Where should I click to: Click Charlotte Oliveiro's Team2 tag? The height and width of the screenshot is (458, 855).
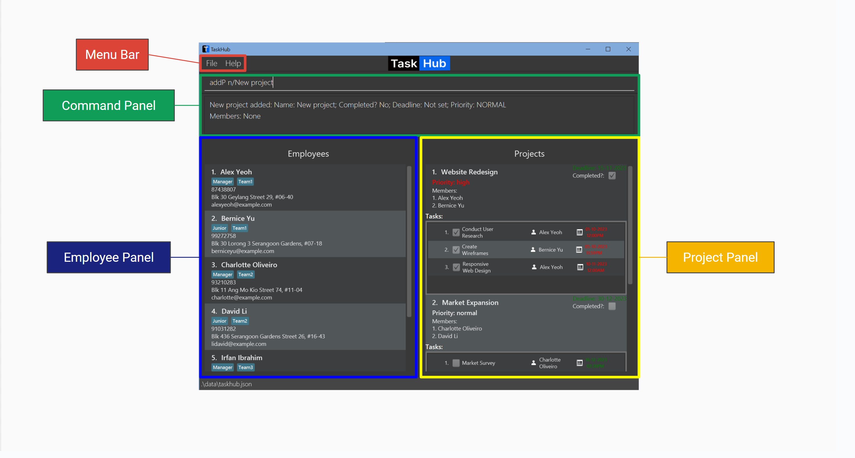246,275
